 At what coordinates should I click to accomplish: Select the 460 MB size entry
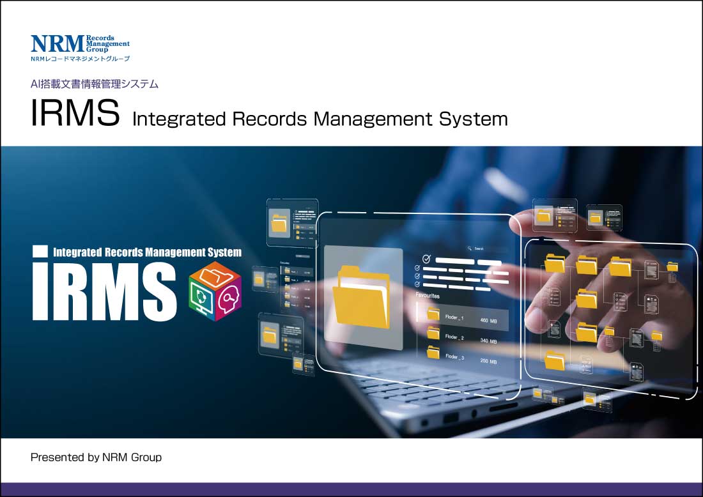point(488,321)
